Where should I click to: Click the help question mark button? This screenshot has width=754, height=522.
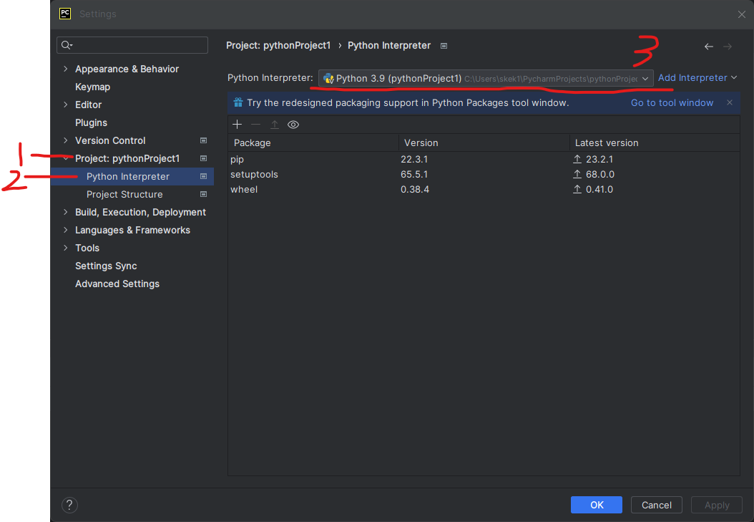[x=69, y=505]
